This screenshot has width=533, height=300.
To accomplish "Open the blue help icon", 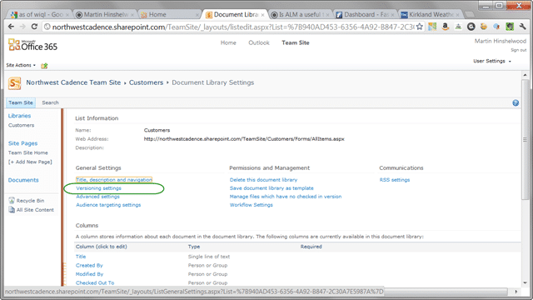I will tap(516, 103).
